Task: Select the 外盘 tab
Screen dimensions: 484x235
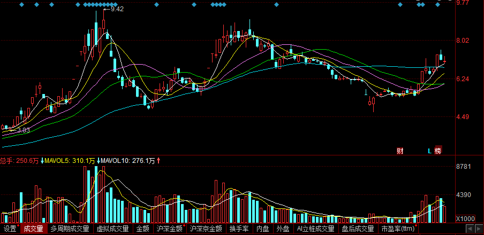Action: pyautogui.click(x=283, y=229)
